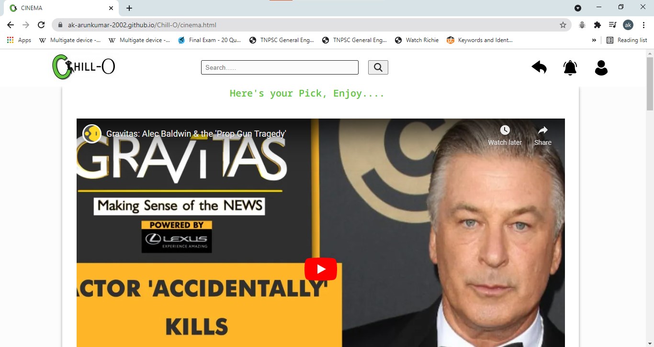Click the back arrow icon in site header

click(x=539, y=67)
